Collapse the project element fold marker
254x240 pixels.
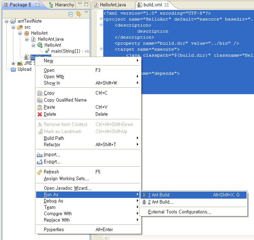point(101,19)
